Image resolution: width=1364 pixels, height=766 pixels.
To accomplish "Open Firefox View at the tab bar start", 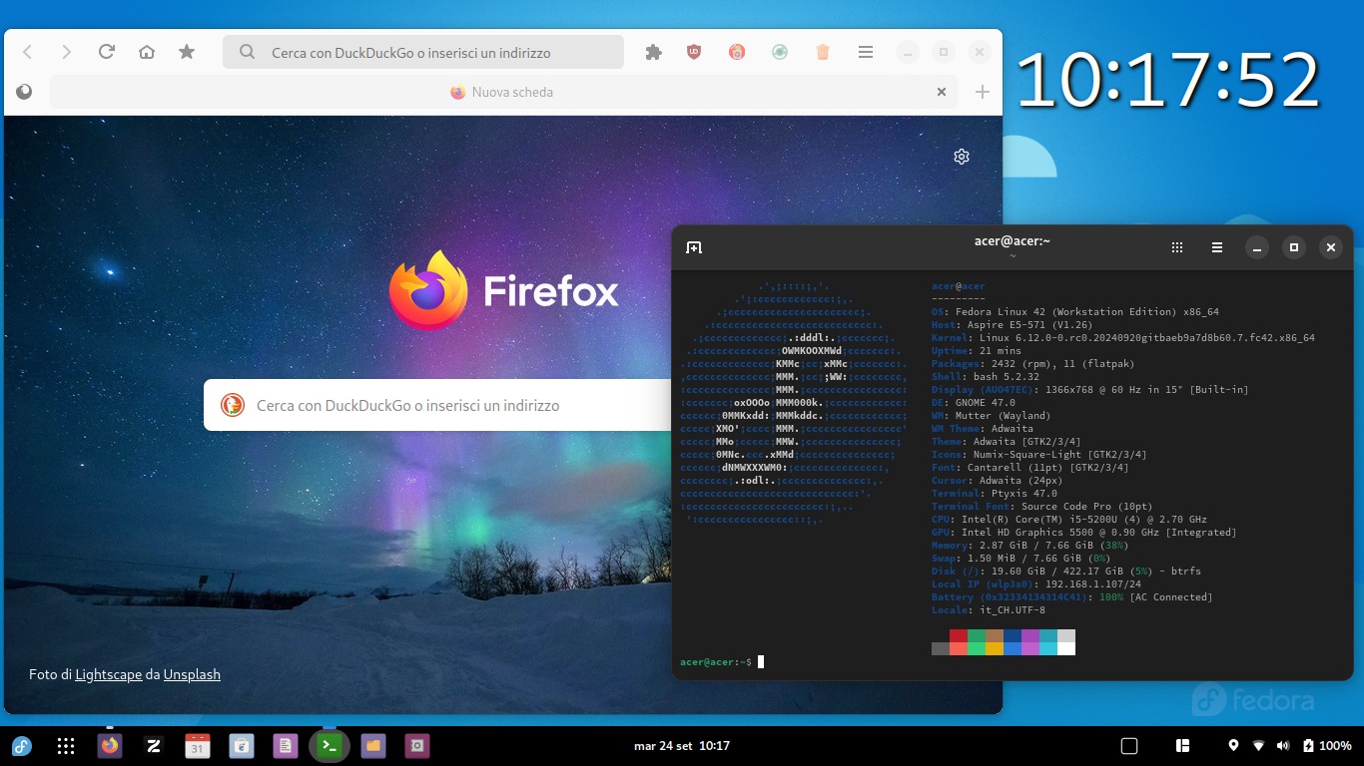I will pos(24,92).
